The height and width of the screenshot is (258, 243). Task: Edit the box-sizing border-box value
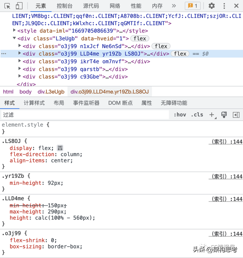pyautogui.click(x=63, y=247)
